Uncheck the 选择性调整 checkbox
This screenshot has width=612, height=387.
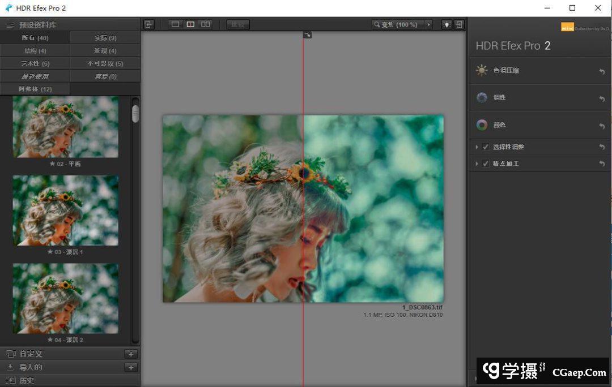pos(486,147)
